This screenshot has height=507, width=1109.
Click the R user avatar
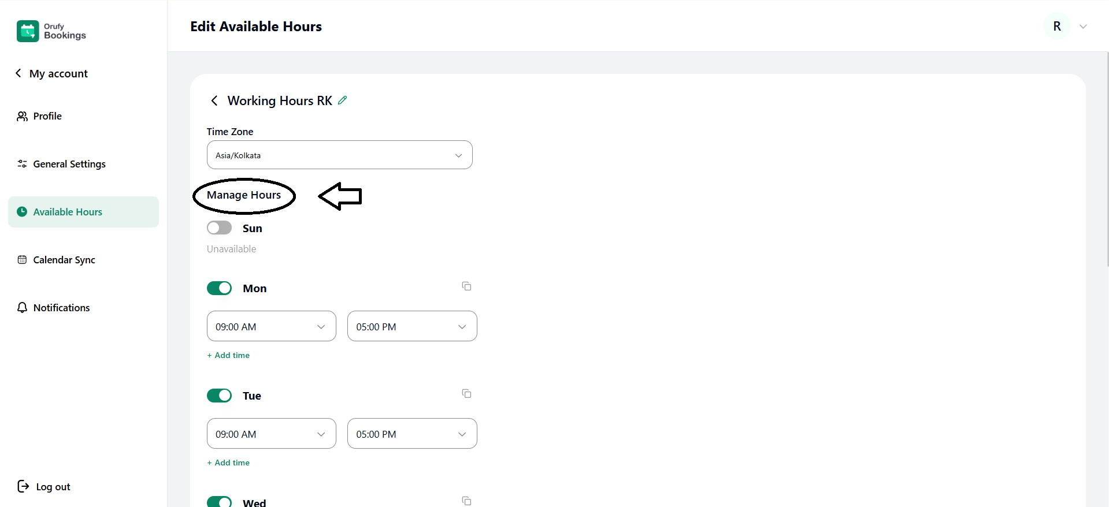click(1056, 27)
